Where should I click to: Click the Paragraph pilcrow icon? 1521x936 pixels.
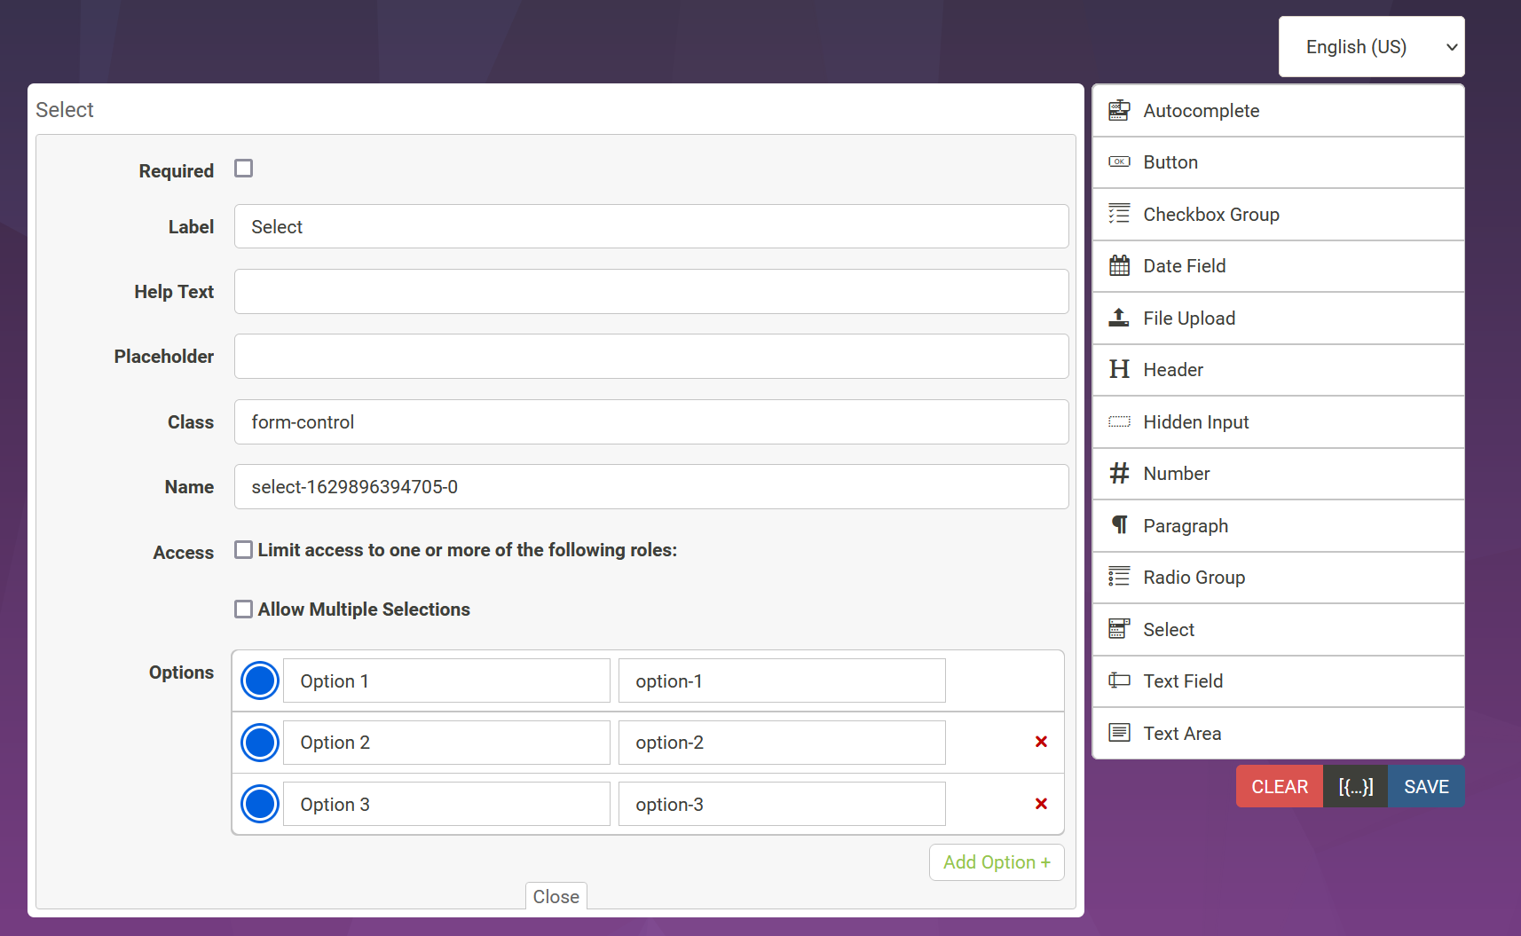pos(1119,525)
